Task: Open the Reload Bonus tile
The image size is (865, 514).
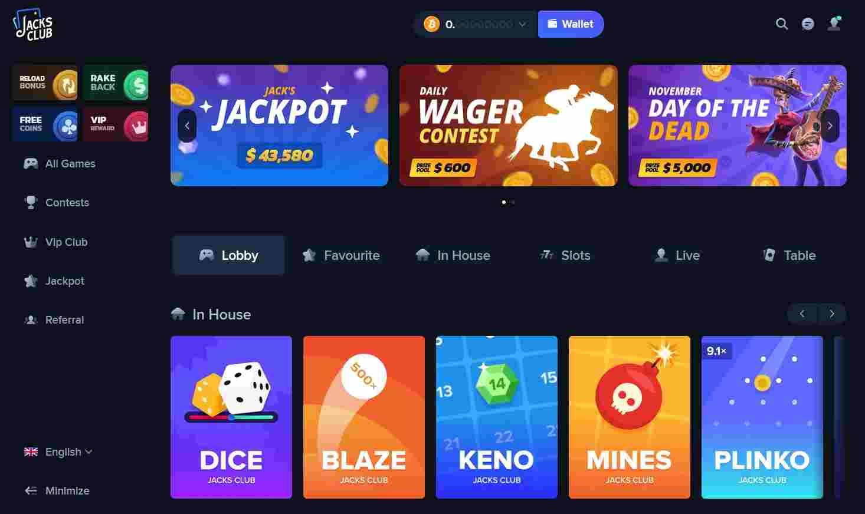Action: [x=45, y=83]
